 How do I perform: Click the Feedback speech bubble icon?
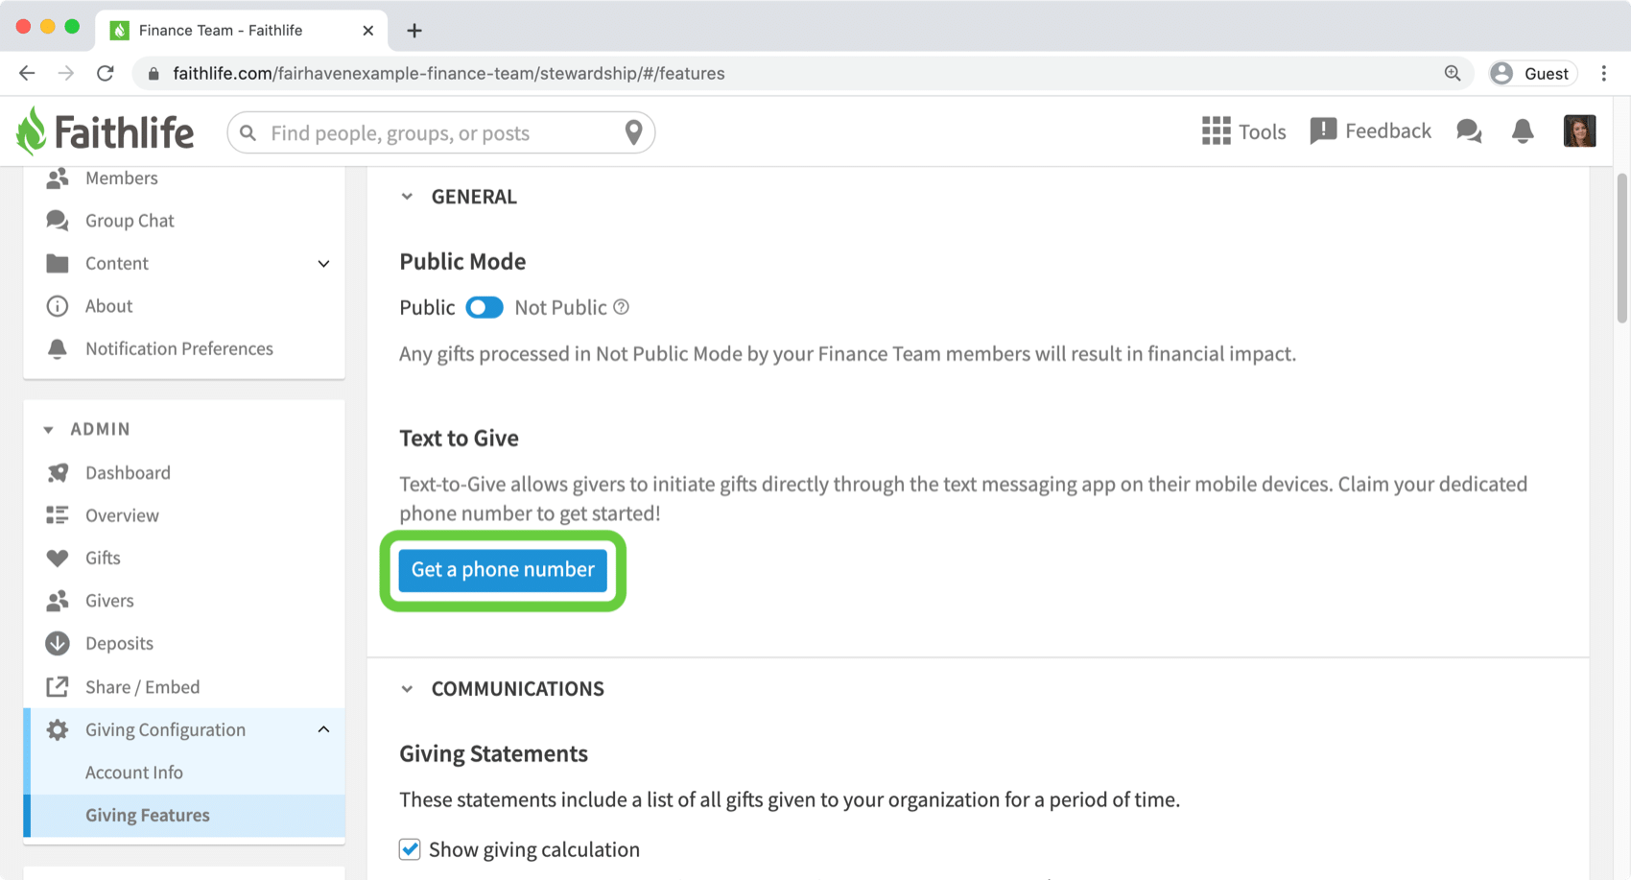(x=1323, y=131)
